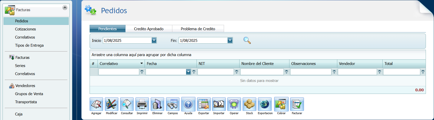This screenshot has height=120, width=434.
Task: Click the Modificar icon
Action: coord(112,104)
